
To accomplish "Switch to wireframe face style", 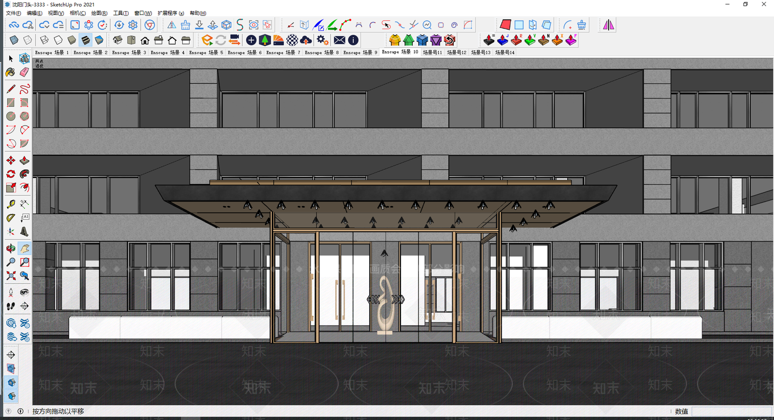I will (x=45, y=40).
